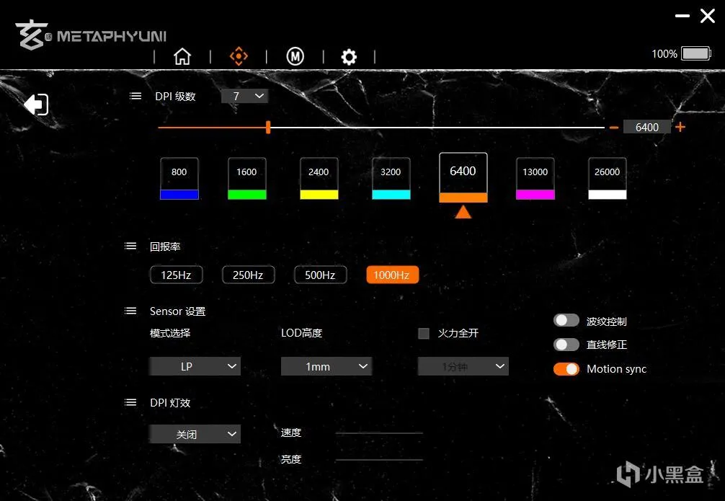Open the 1分钟 duration dropdown
725x501 pixels.
[x=463, y=366]
